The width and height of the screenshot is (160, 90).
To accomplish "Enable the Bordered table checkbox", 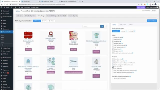I will (x=113, y=43).
